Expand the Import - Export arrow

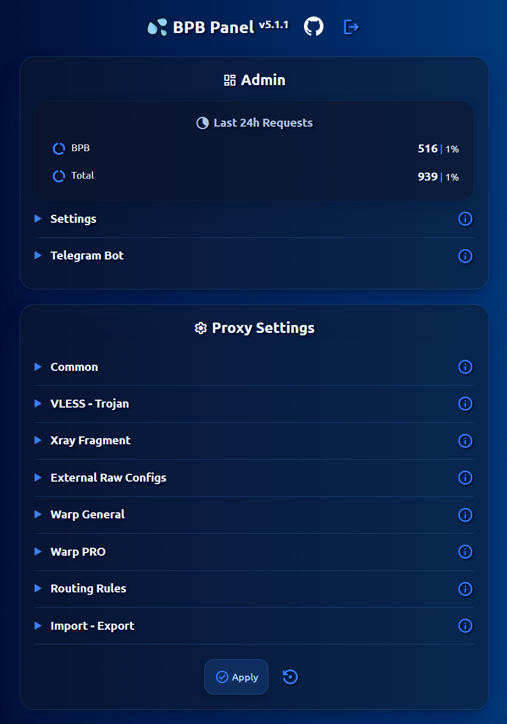tap(38, 625)
